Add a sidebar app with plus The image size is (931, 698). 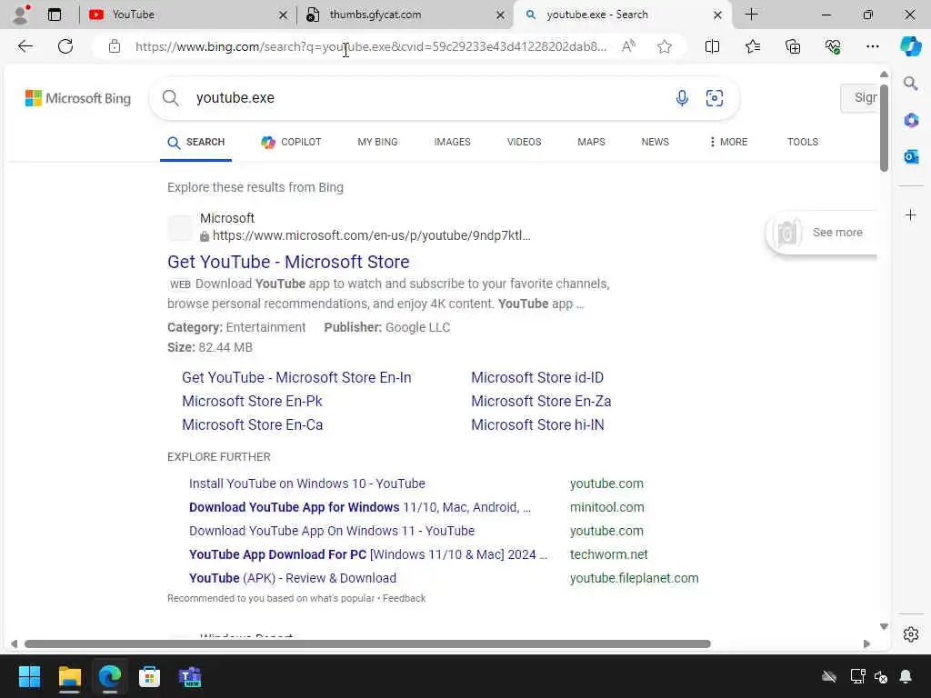(911, 214)
